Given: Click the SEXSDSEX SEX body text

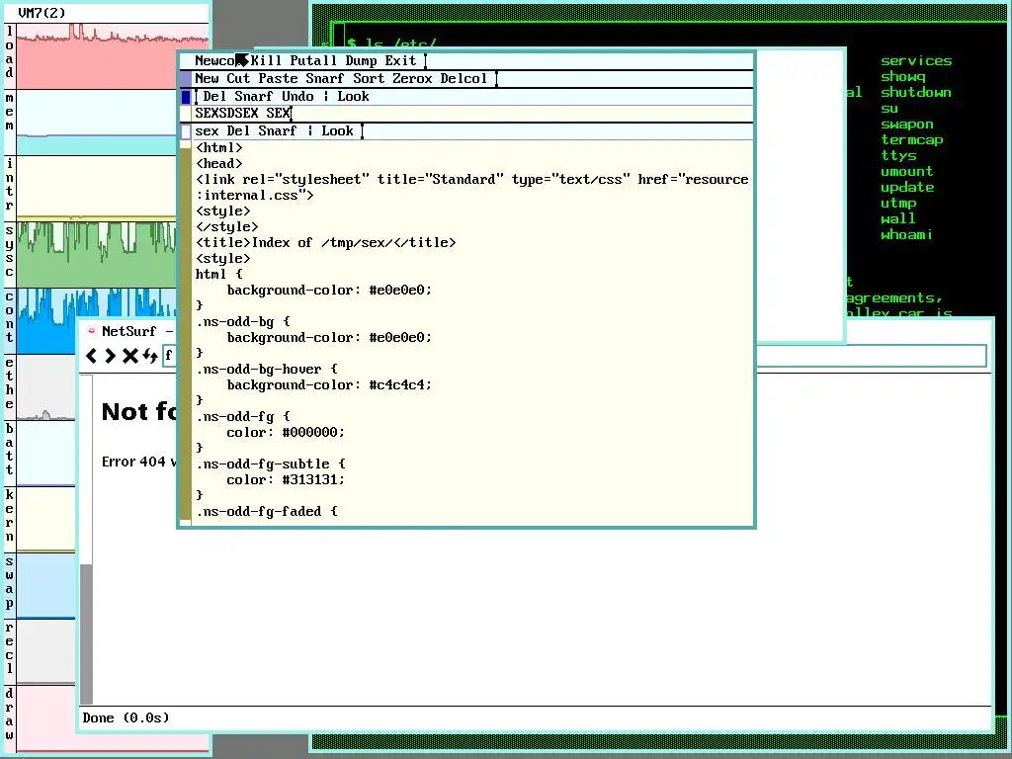Looking at the screenshot, I should click(243, 114).
